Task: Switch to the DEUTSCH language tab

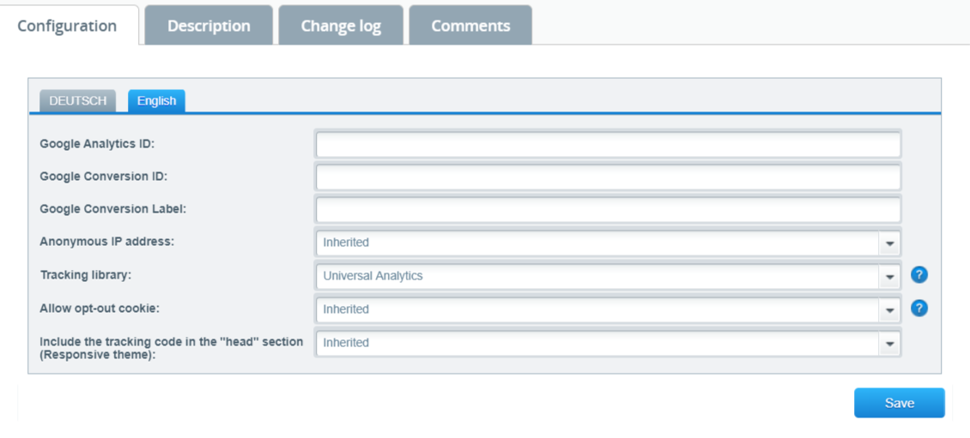Action: (x=78, y=101)
